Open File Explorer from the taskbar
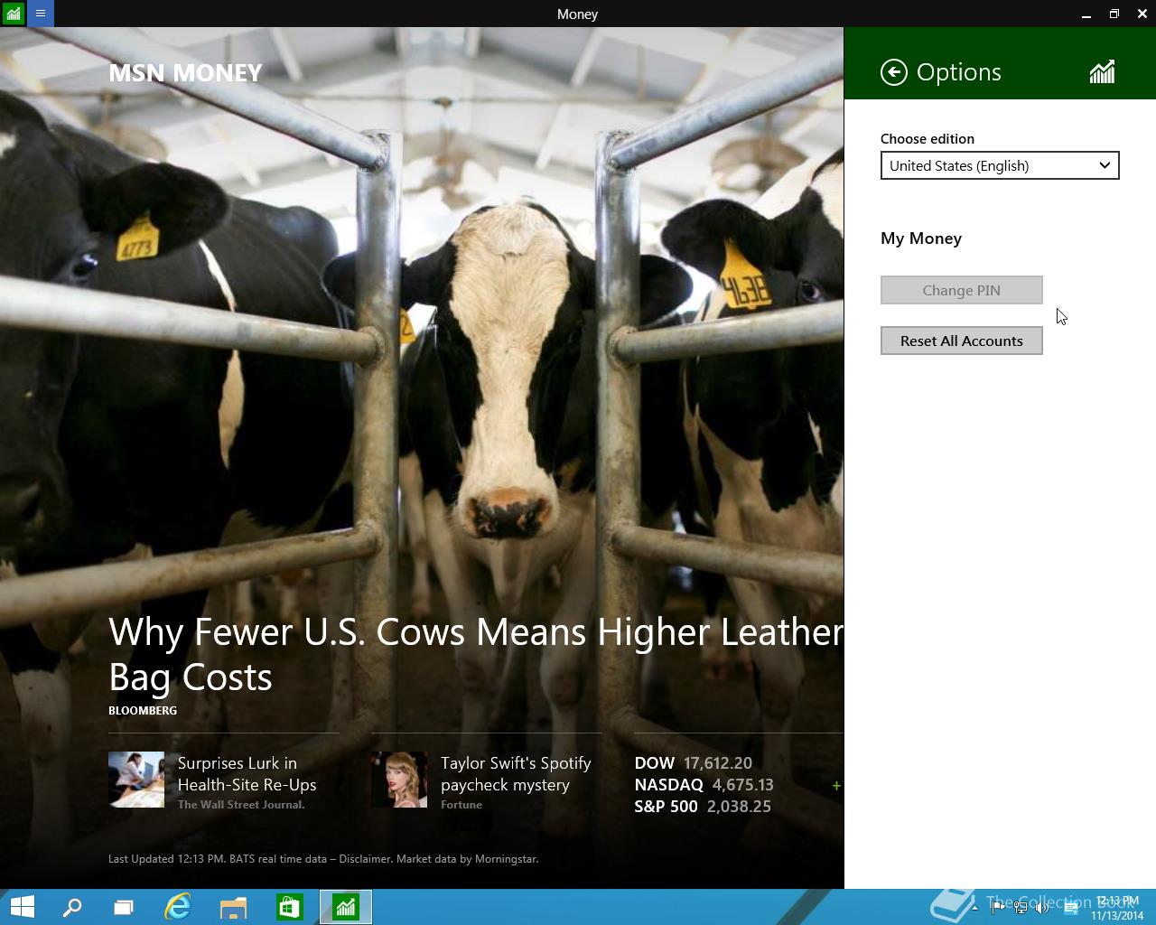The width and height of the screenshot is (1156, 925). [233, 907]
